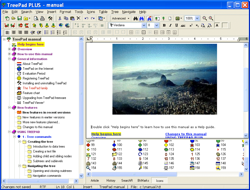Viewport: 250px width, 190px height.
Task: Paste using the clipboard icon
Action: pyautogui.click(x=72, y=18)
